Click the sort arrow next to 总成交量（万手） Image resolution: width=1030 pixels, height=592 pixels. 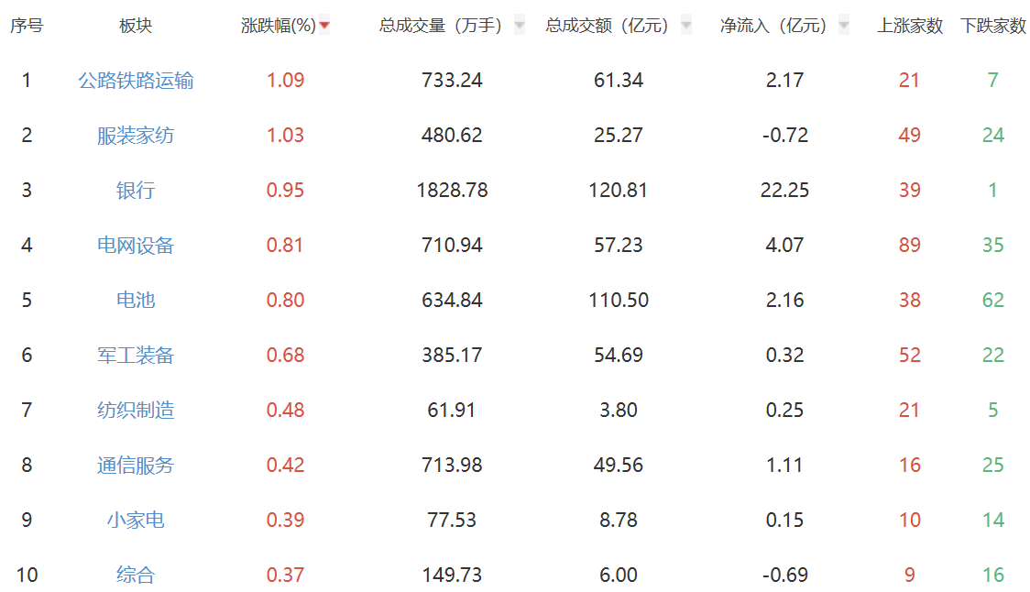pos(520,26)
